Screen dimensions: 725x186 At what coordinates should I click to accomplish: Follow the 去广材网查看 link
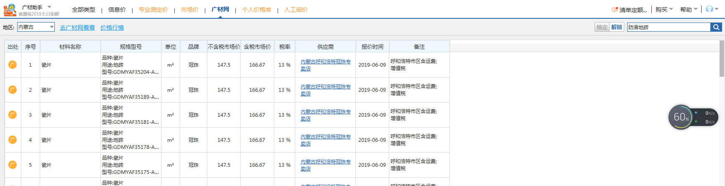[77, 28]
